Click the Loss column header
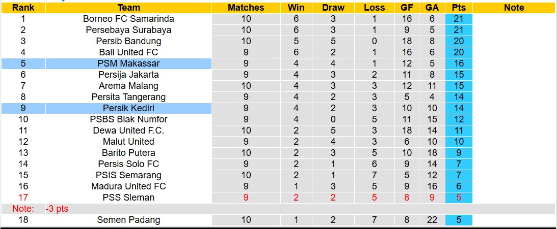557x229 pixels. coord(375,8)
